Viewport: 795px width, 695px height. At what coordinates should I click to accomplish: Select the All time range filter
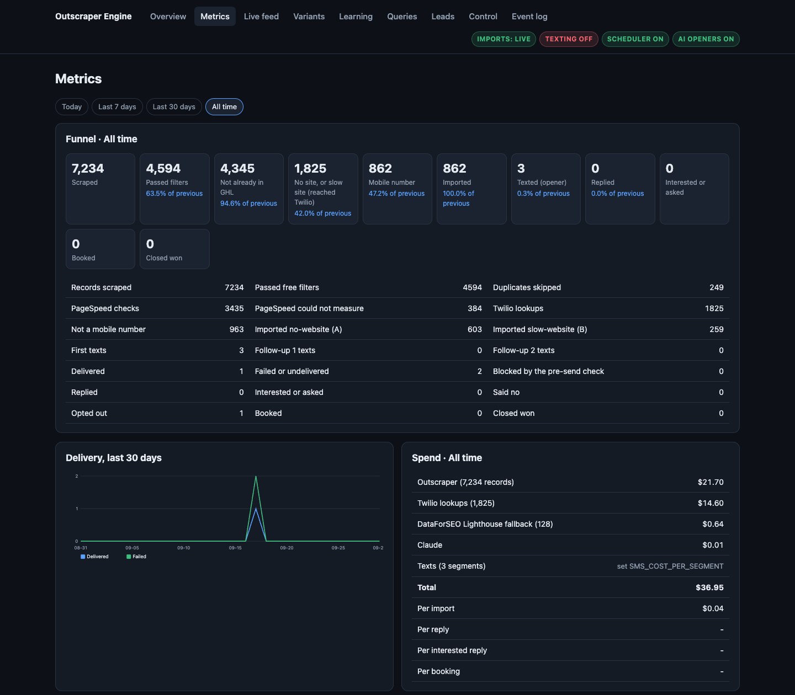click(x=224, y=107)
